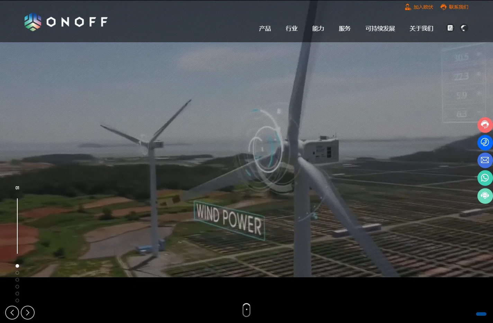Open the 产品 menu
493x323 pixels.
(265, 28)
